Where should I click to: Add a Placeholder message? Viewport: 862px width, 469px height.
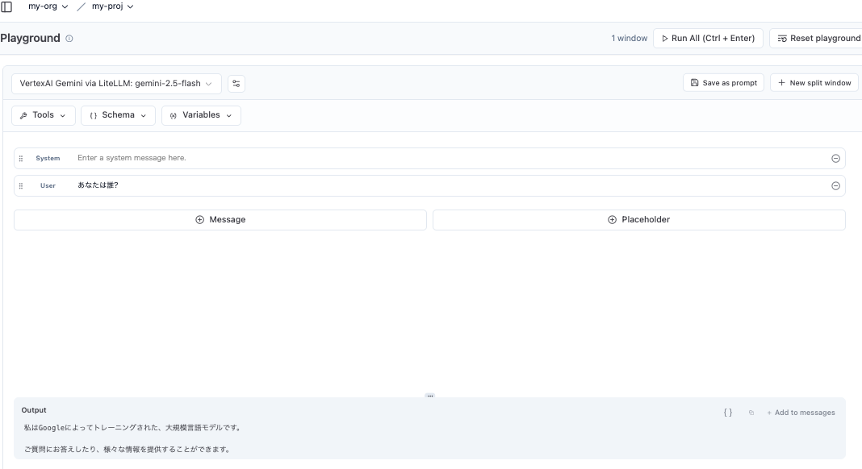click(x=638, y=220)
